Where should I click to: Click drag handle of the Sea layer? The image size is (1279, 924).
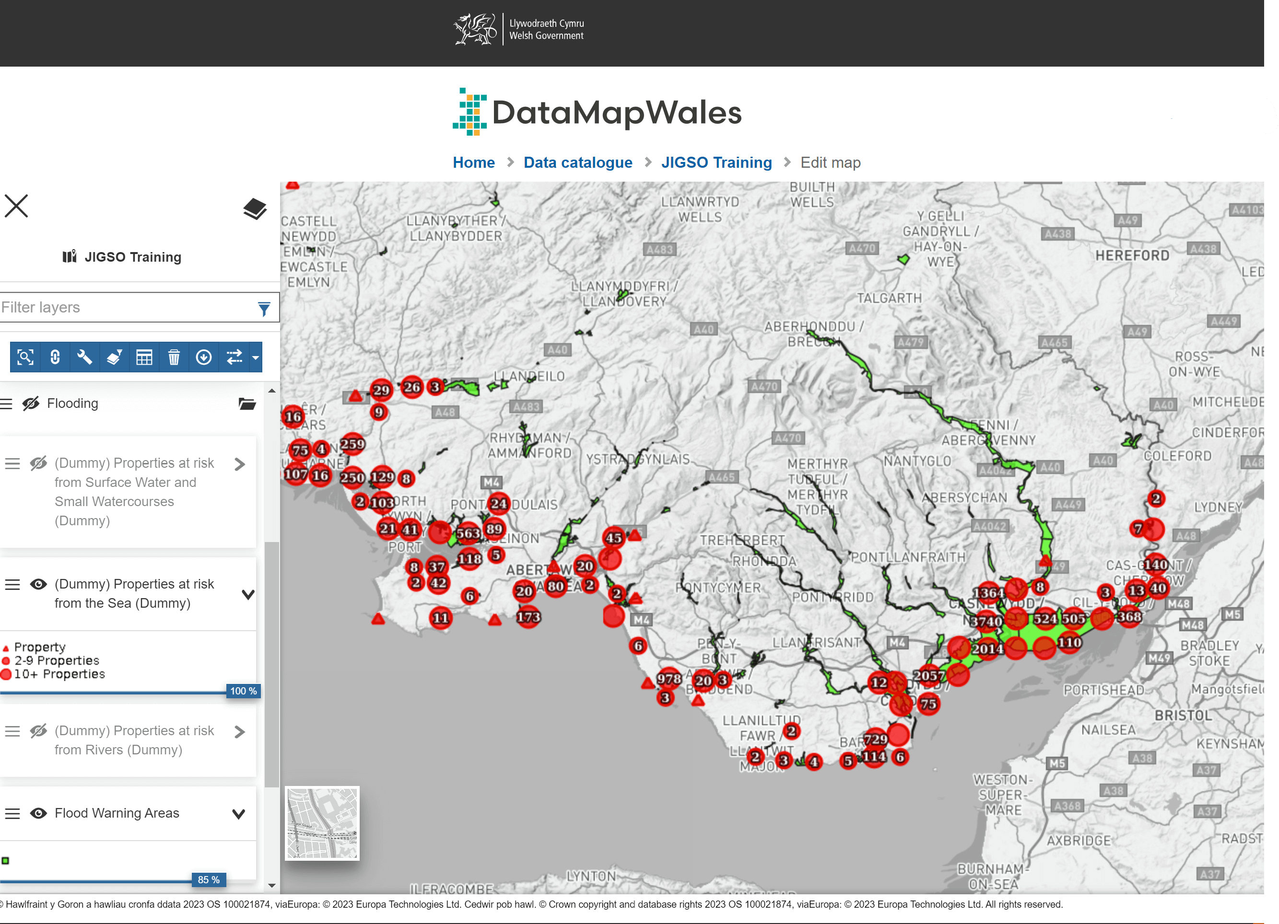[x=12, y=584]
